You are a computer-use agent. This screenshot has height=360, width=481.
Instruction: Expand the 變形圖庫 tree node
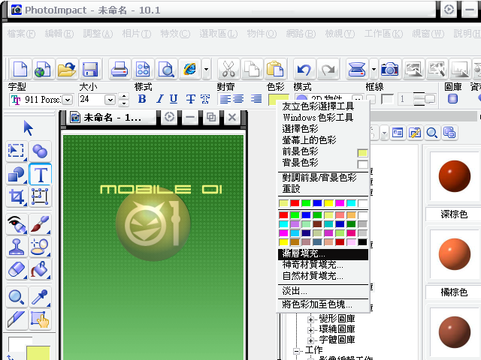click(x=310, y=319)
